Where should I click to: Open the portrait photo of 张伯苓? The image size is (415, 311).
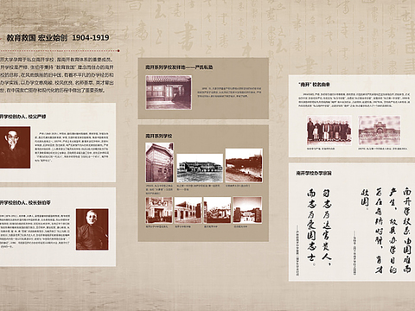click(x=93, y=229)
